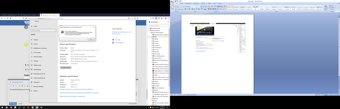Image resolution: width=340 pixels, height=109 pixels.
Task: Expand the Cartoons bookmarks folder
Action: click(152, 43)
